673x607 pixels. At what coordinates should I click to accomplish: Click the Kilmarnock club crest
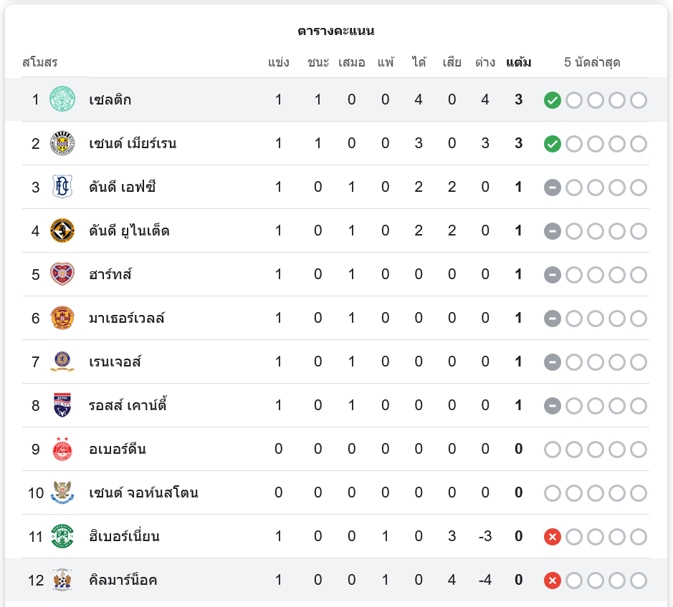click(x=62, y=580)
